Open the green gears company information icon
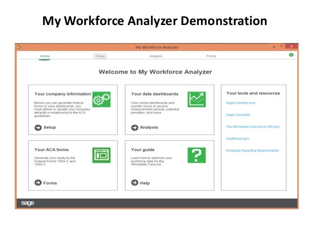Image resolution: width=313 pixels, height=235 pixels. 102,100
